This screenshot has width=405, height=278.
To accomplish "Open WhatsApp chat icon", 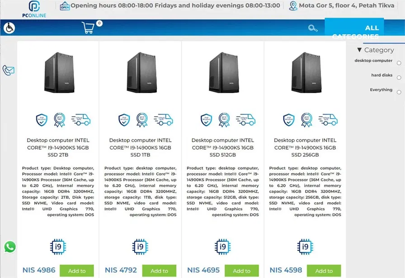I will (9, 247).
